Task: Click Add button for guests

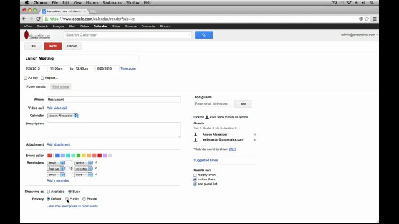Action: [243, 104]
